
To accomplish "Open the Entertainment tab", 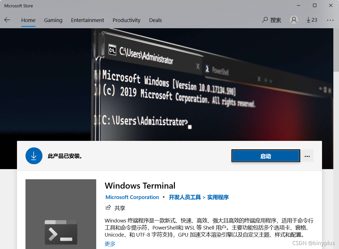I will tap(87, 20).
